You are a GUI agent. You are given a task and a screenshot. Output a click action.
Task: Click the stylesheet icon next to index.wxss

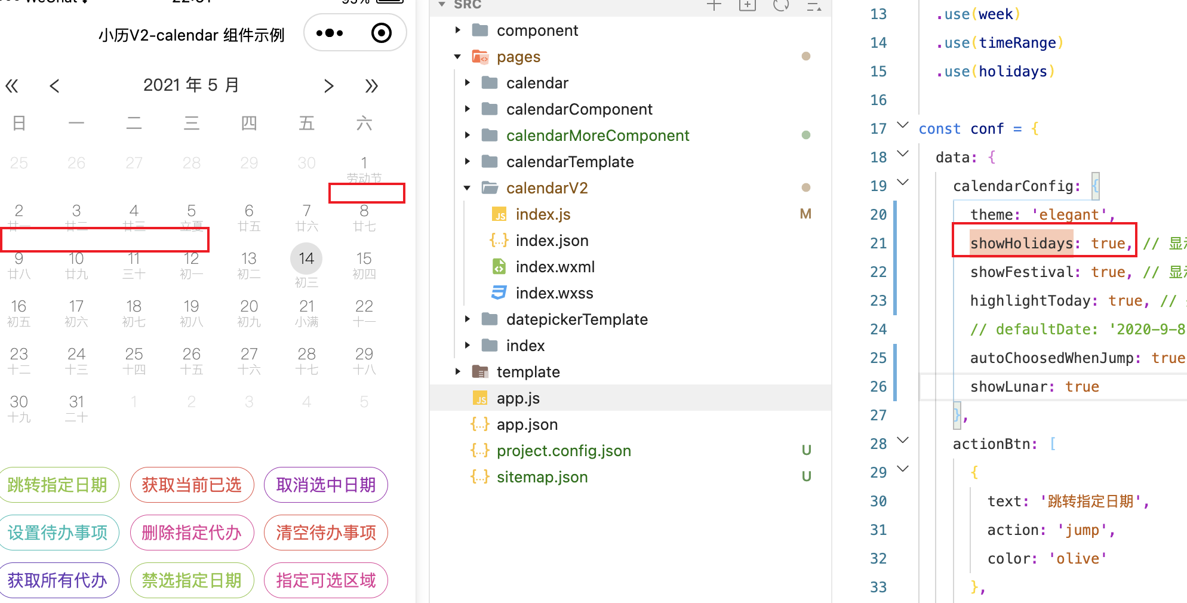(498, 293)
